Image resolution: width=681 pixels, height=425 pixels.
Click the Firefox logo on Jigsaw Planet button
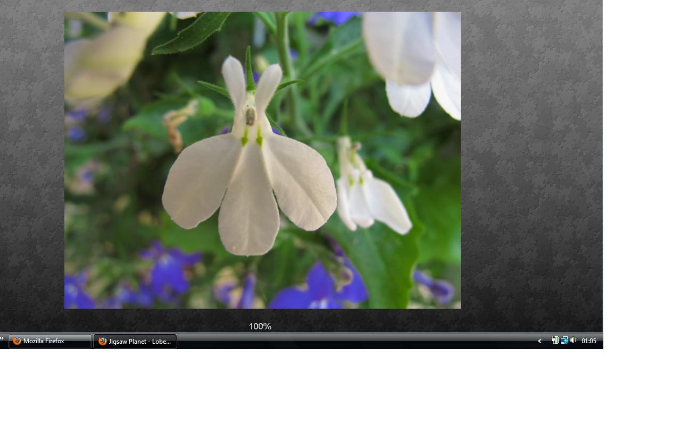(x=103, y=341)
